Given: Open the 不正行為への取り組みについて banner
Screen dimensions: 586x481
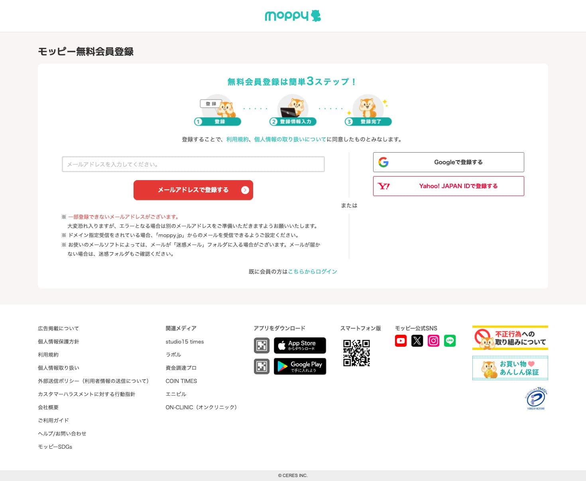Looking at the screenshot, I should pyautogui.click(x=510, y=338).
